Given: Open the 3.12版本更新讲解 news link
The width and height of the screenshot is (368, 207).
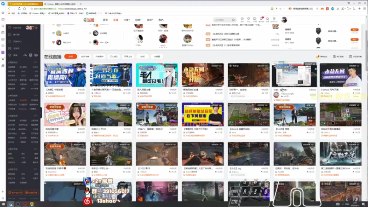Looking at the screenshot, I should tap(226, 45).
